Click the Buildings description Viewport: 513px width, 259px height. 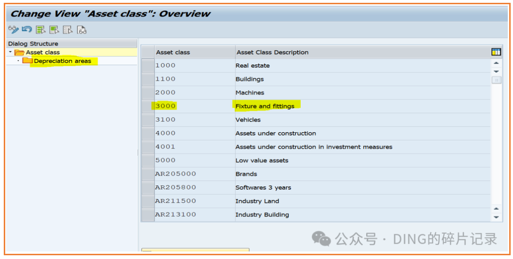click(x=250, y=79)
